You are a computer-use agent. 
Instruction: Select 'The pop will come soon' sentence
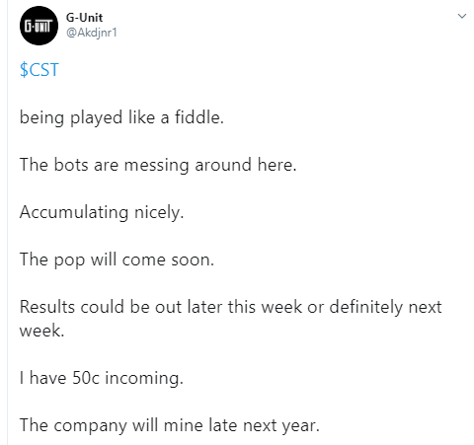tap(117, 260)
